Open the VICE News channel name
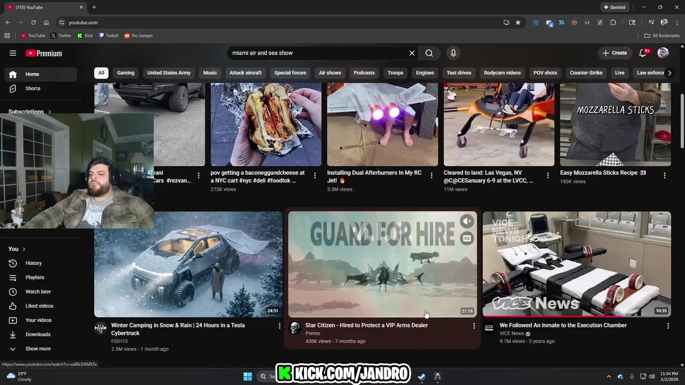Viewport: 685px width, 385px height. [x=512, y=333]
